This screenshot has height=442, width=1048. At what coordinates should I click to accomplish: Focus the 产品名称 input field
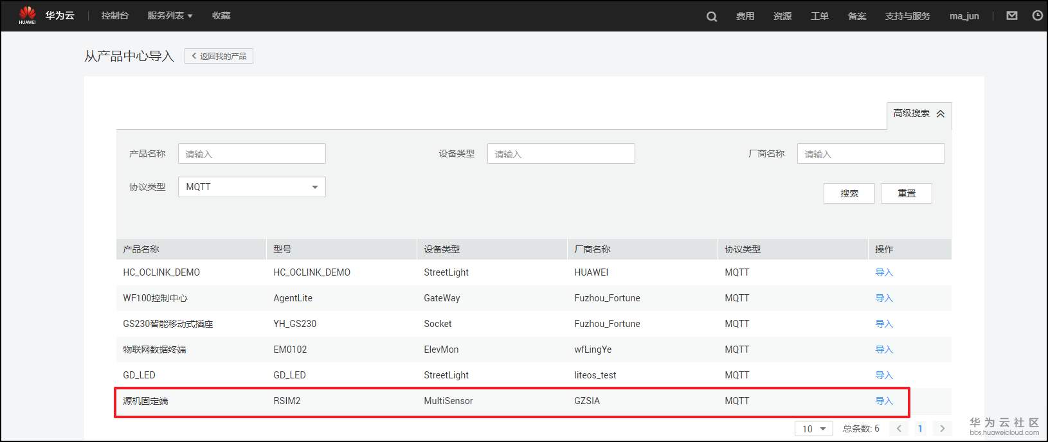[x=252, y=154]
